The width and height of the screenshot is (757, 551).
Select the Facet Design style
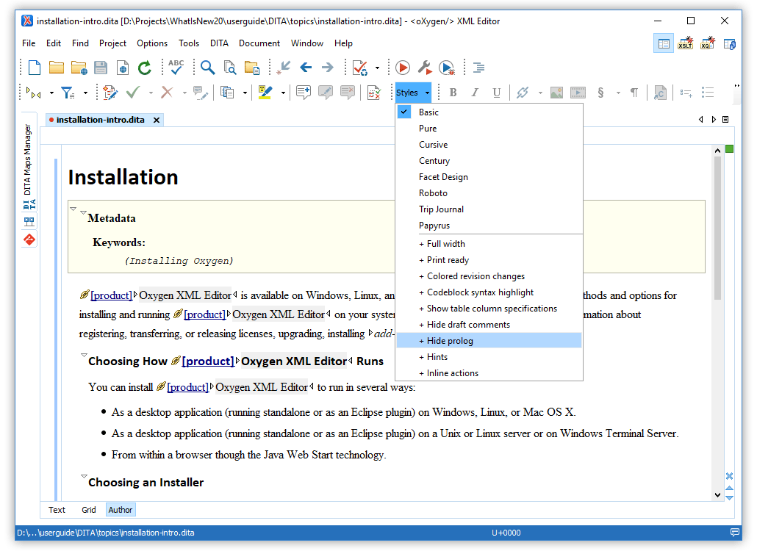click(489, 177)
